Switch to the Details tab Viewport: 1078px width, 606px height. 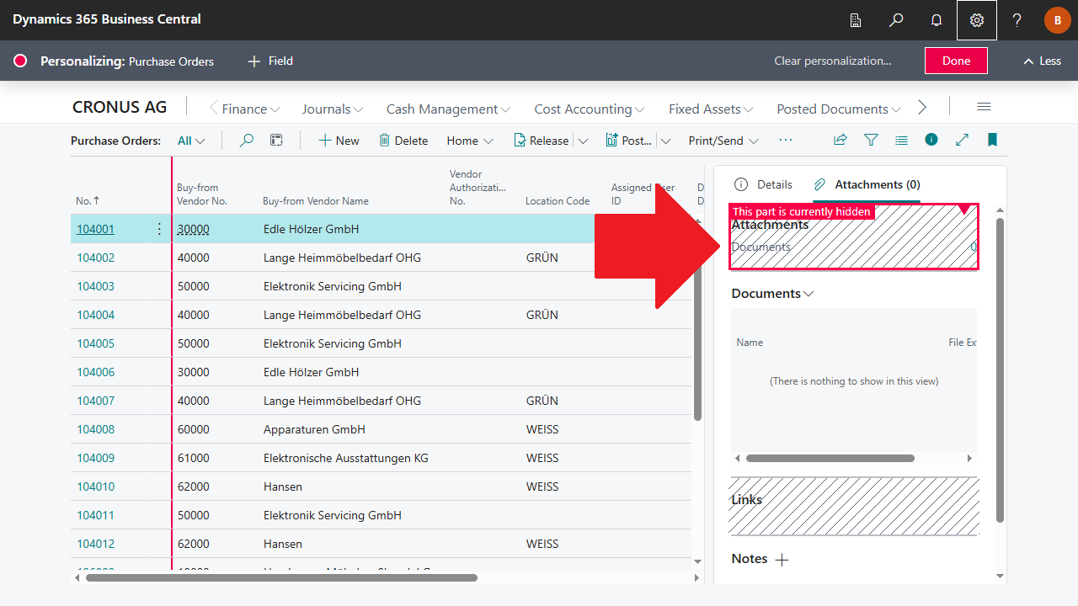click(x=763, y=184)
